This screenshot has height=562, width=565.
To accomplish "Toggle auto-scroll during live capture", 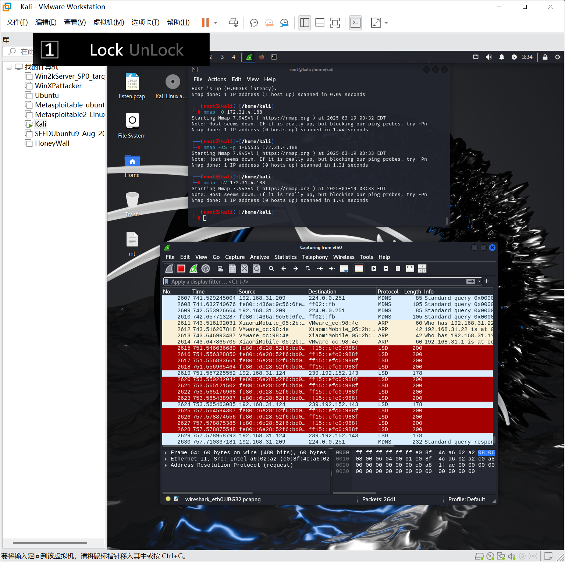I will pos(344,269).
